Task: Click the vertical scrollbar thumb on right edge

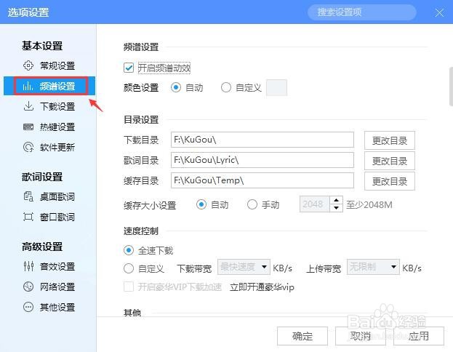Action: tap(451, 87)
